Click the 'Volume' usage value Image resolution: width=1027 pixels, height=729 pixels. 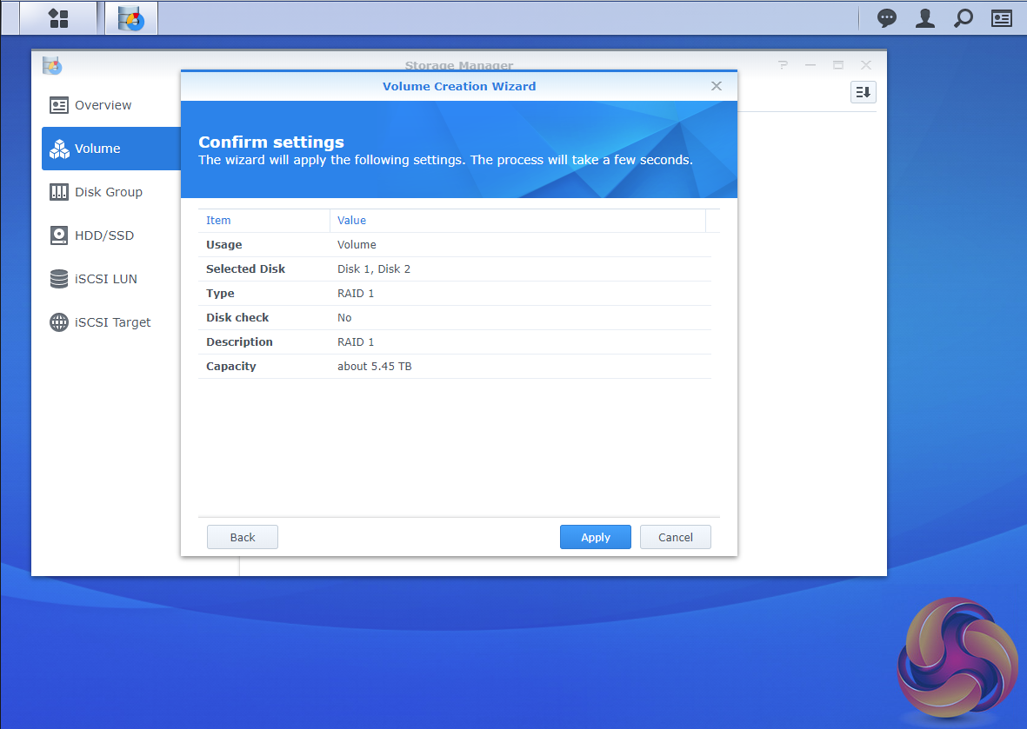pos(357,245)
